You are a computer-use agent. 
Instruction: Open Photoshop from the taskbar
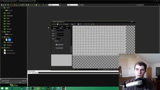coord(12,88)
